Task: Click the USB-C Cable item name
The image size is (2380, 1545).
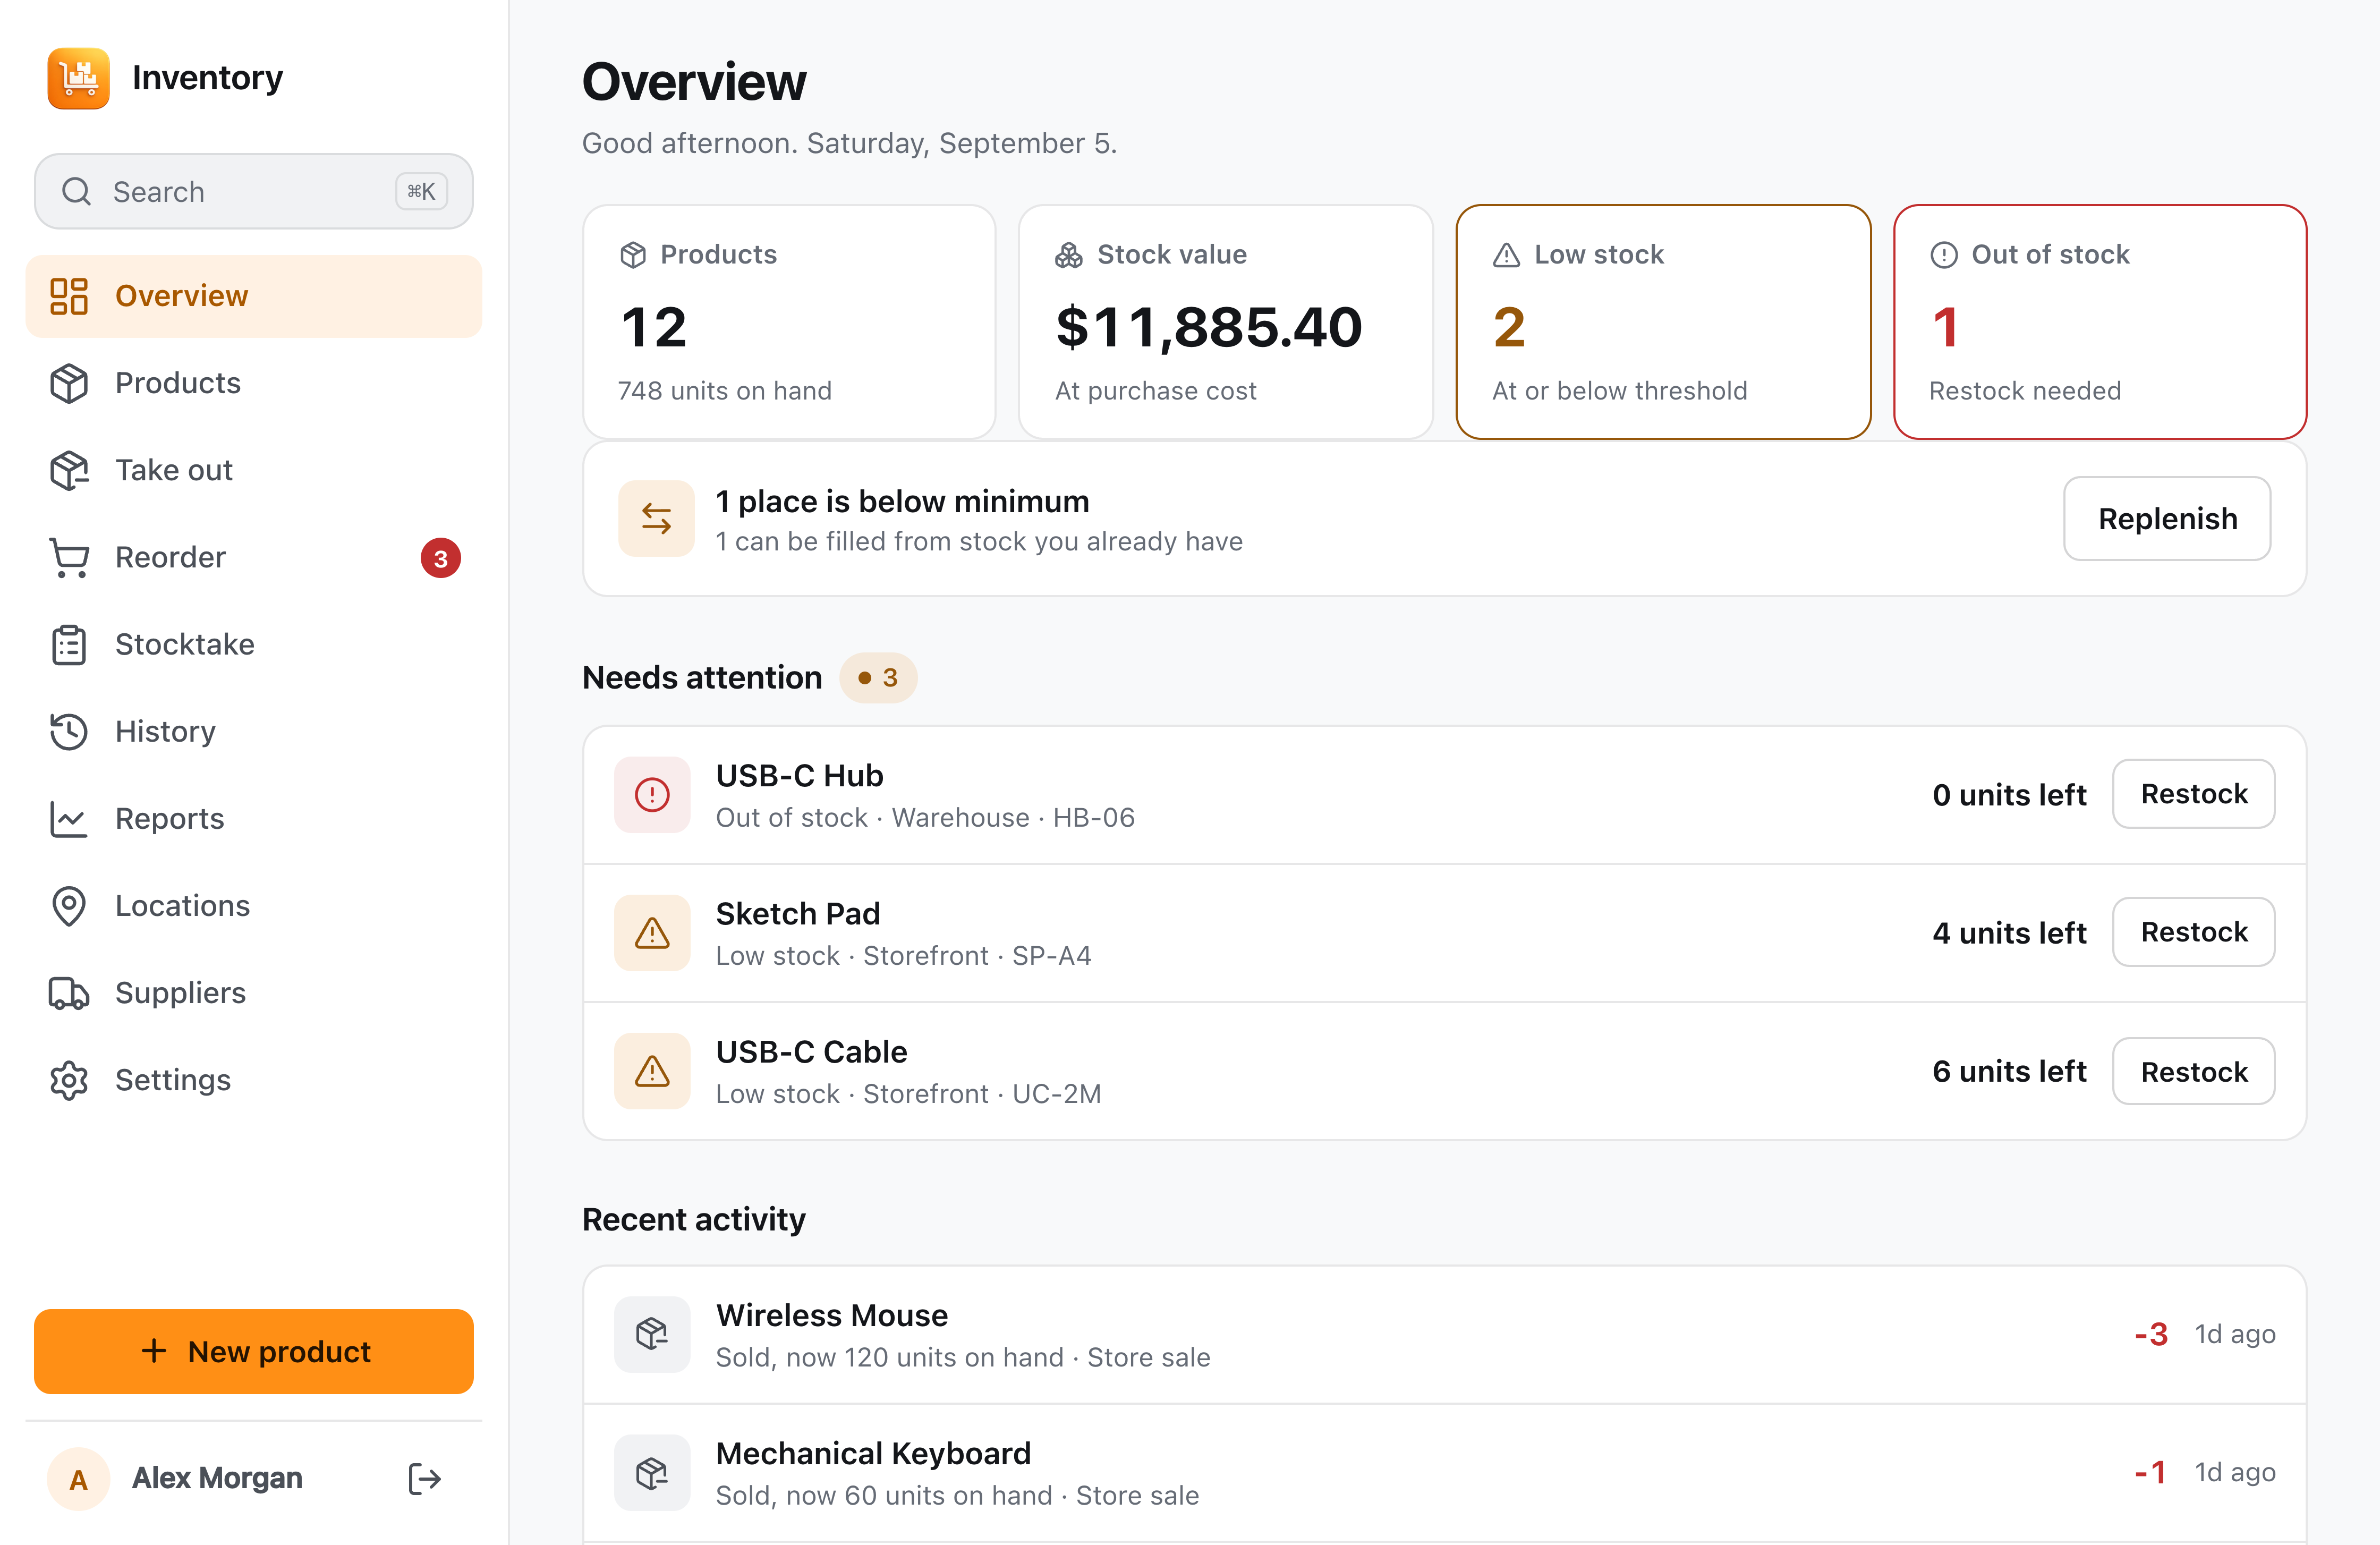Action: [x=811, y=1051]
